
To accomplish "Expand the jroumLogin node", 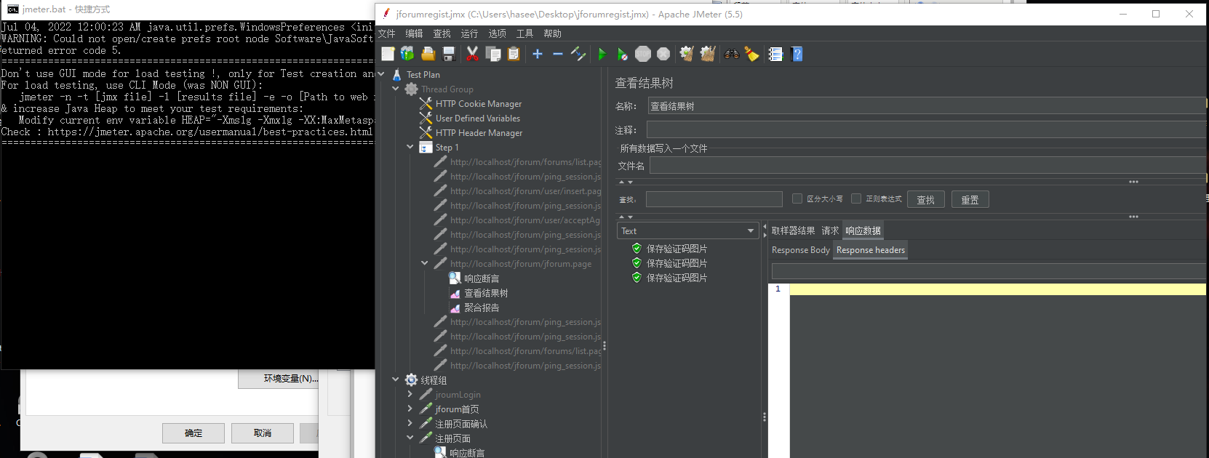I will click(x=410, y=394).
